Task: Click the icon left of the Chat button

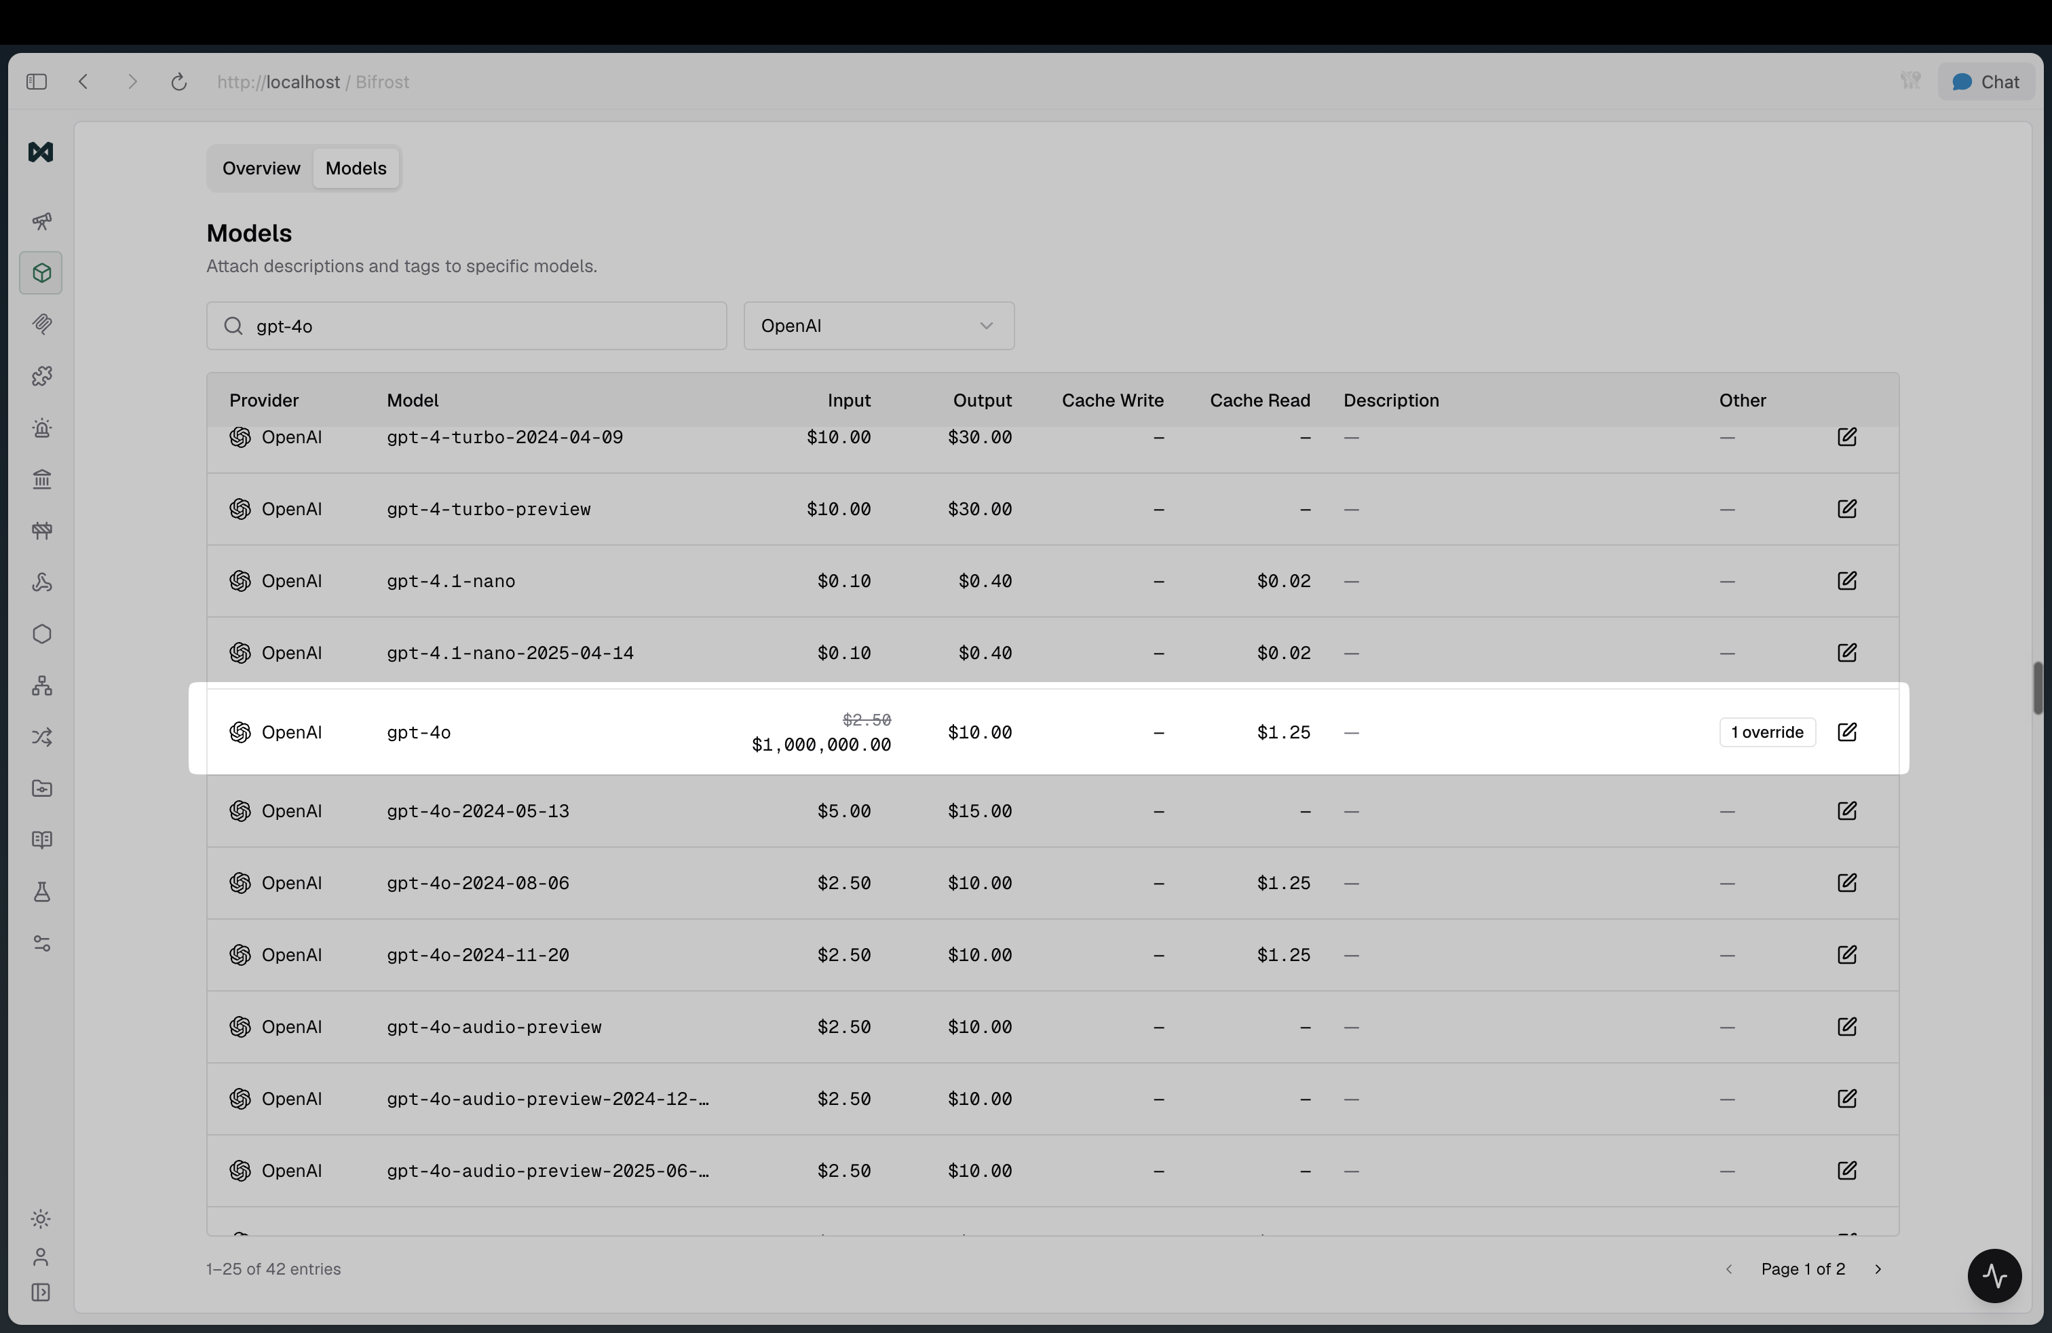Action: [1909, 81]
